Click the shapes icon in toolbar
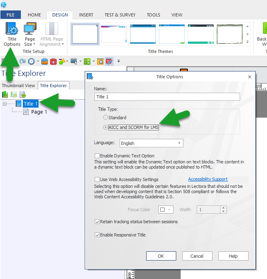Screen dimensions: 267x279 click(x=62, y=61)
